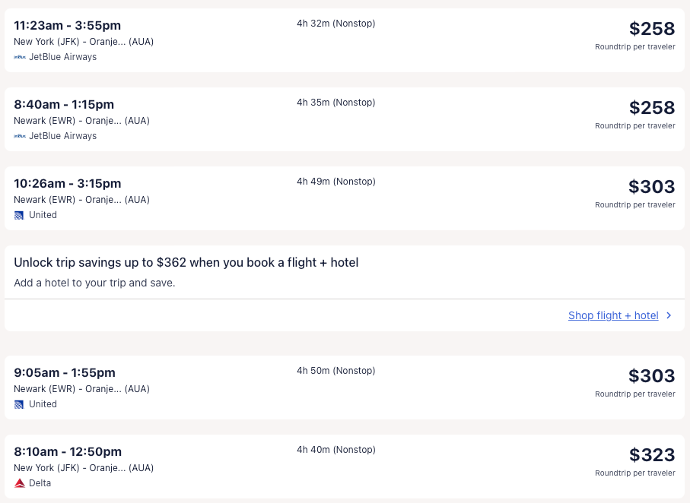Select the 8:40am - 1:15pm Newark flight
Image resolution: width=690 pixels, height=503 pixels.
coord(64,105)
